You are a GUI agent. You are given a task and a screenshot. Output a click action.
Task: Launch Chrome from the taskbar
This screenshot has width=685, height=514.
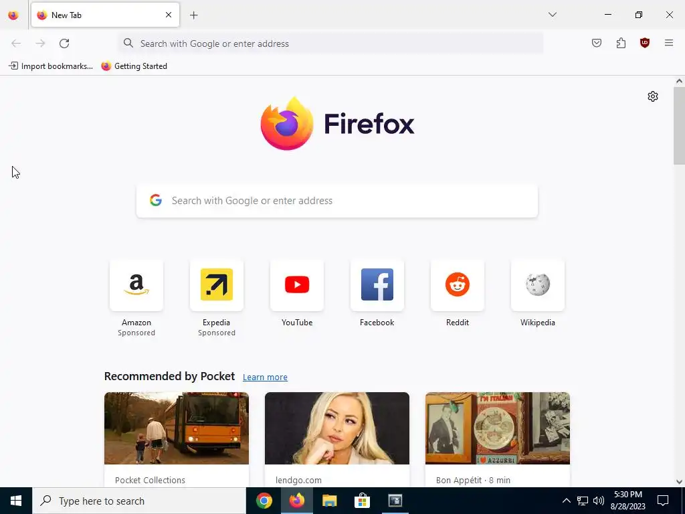point(264,501)
